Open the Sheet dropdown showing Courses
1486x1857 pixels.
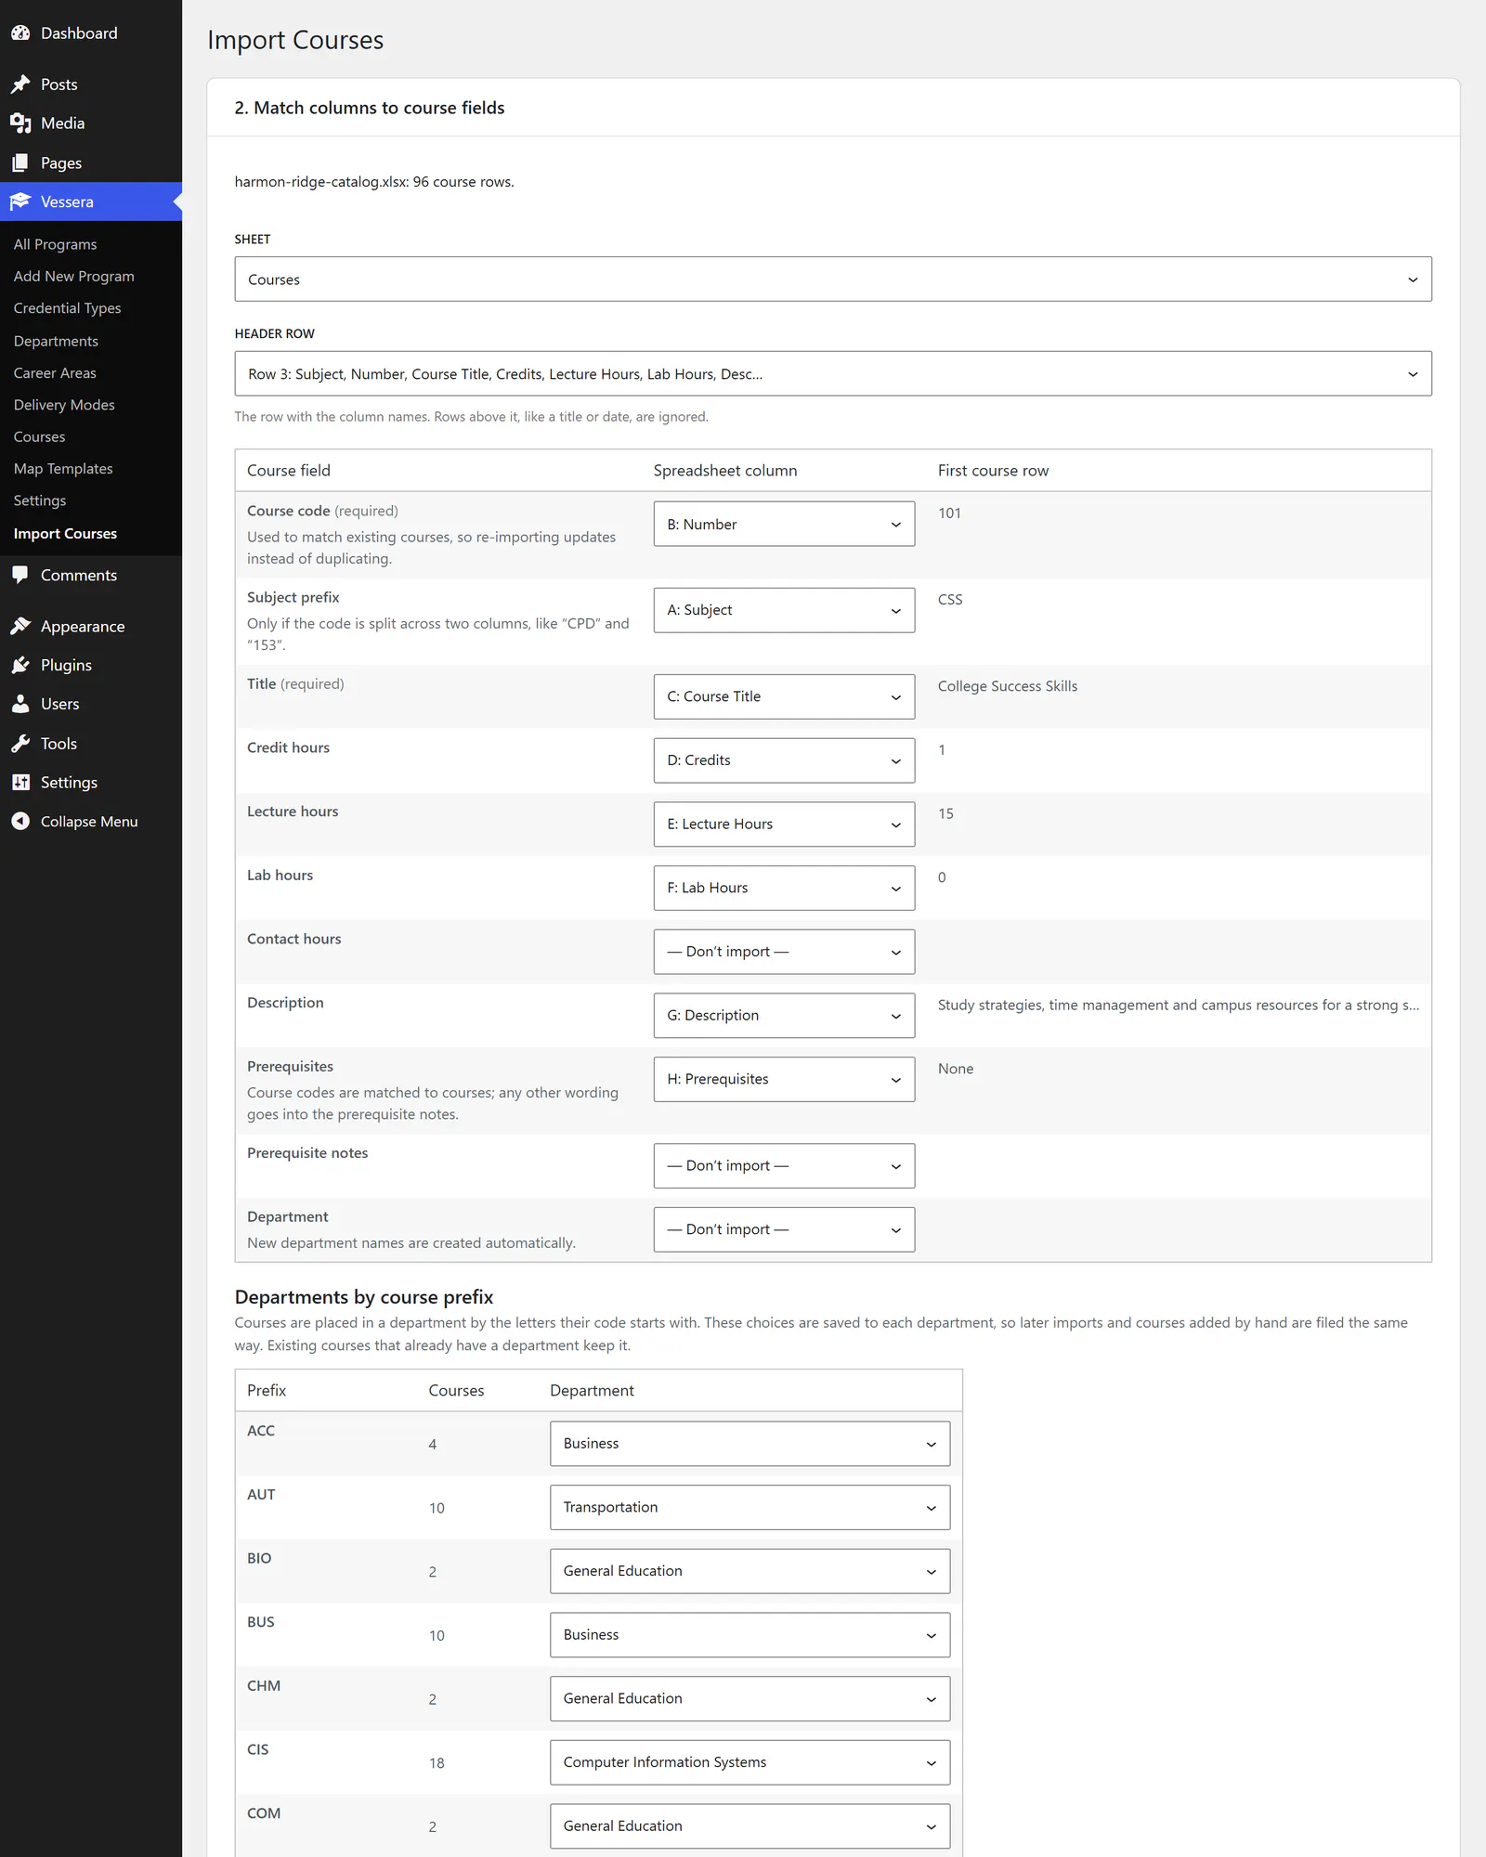click(833, 279)
